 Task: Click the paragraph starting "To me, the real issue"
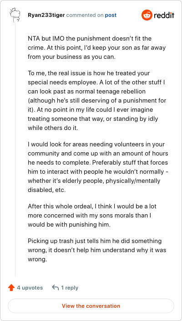click(x=97, y=100)
